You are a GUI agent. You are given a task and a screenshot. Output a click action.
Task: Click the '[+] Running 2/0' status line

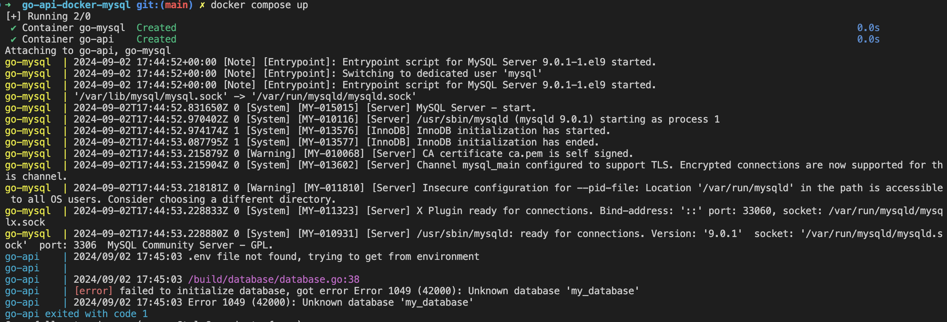[x=48, y=16]
